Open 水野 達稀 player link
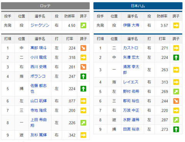 [131, 120]
